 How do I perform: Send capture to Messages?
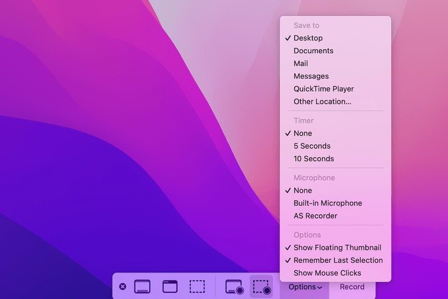[x=311, y=76]
